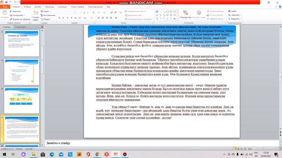The image size is (282, 158).
Task: Toggle italic formatting in Шрифт group
Action: 63,18
